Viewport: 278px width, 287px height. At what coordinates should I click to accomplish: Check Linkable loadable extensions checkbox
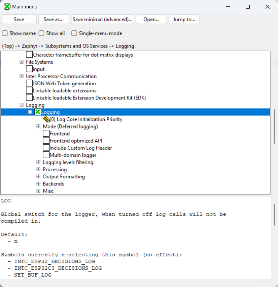[x=29, y=90]
